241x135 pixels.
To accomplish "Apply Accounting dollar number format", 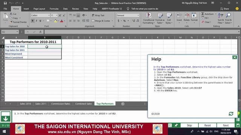I will tap(118, 21).
